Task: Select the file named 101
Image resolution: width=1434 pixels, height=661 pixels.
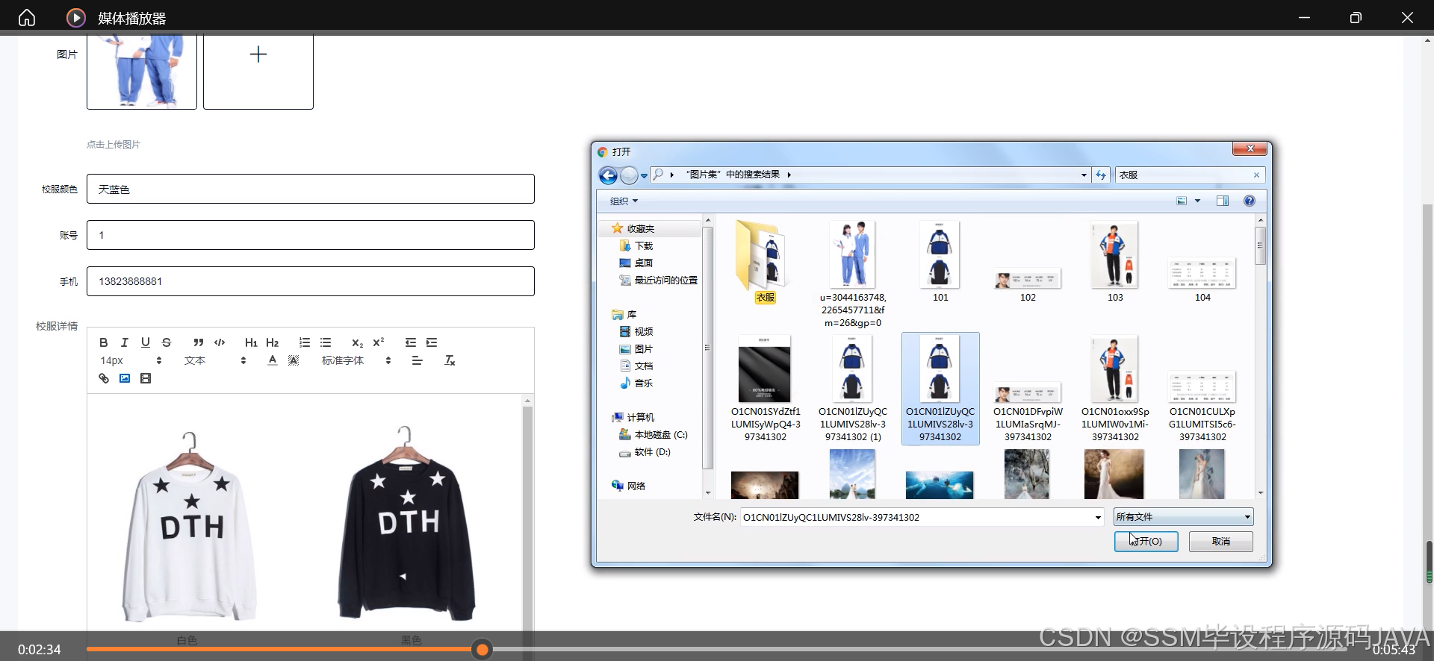Action: (x=940, y=262)
